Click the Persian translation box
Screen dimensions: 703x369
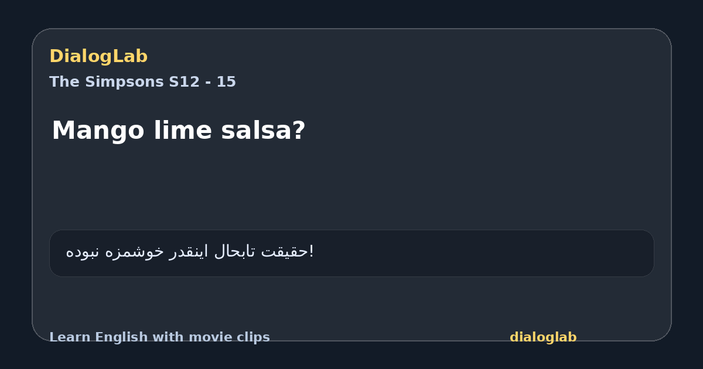[351, 253]
